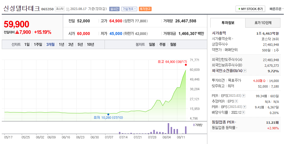
Task: Click the 71,771 price axis label
Action: pyautogui.click(x=194, y=60)
